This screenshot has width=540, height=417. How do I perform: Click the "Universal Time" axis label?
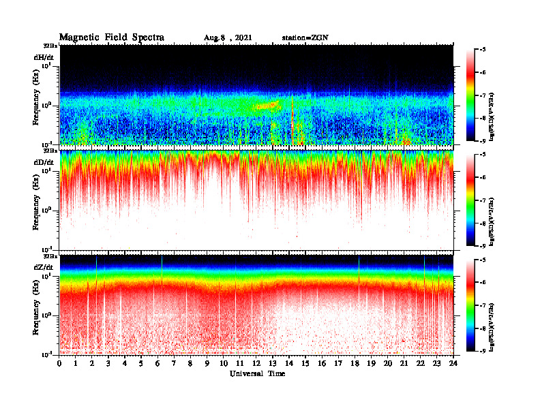click(x=258, y=373)
